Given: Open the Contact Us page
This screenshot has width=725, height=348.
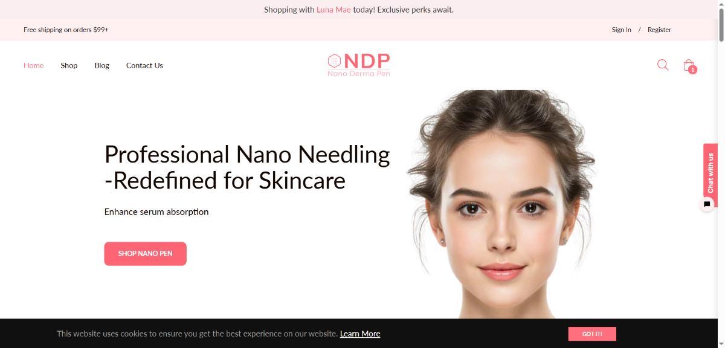Looking at the screenshot, I should pos(144,65).
